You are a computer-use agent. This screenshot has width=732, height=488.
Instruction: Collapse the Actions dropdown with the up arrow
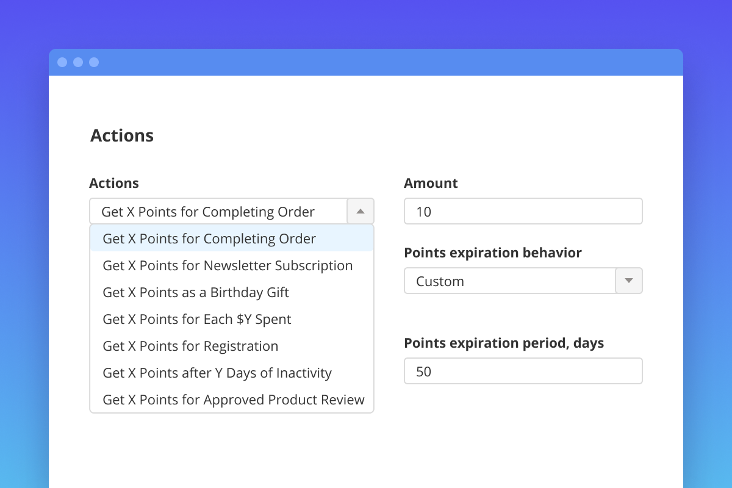tap(361, 212)
